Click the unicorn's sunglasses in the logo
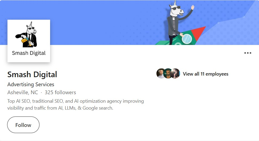This screenshot has height=141, width=259. [x=31, y=28]
